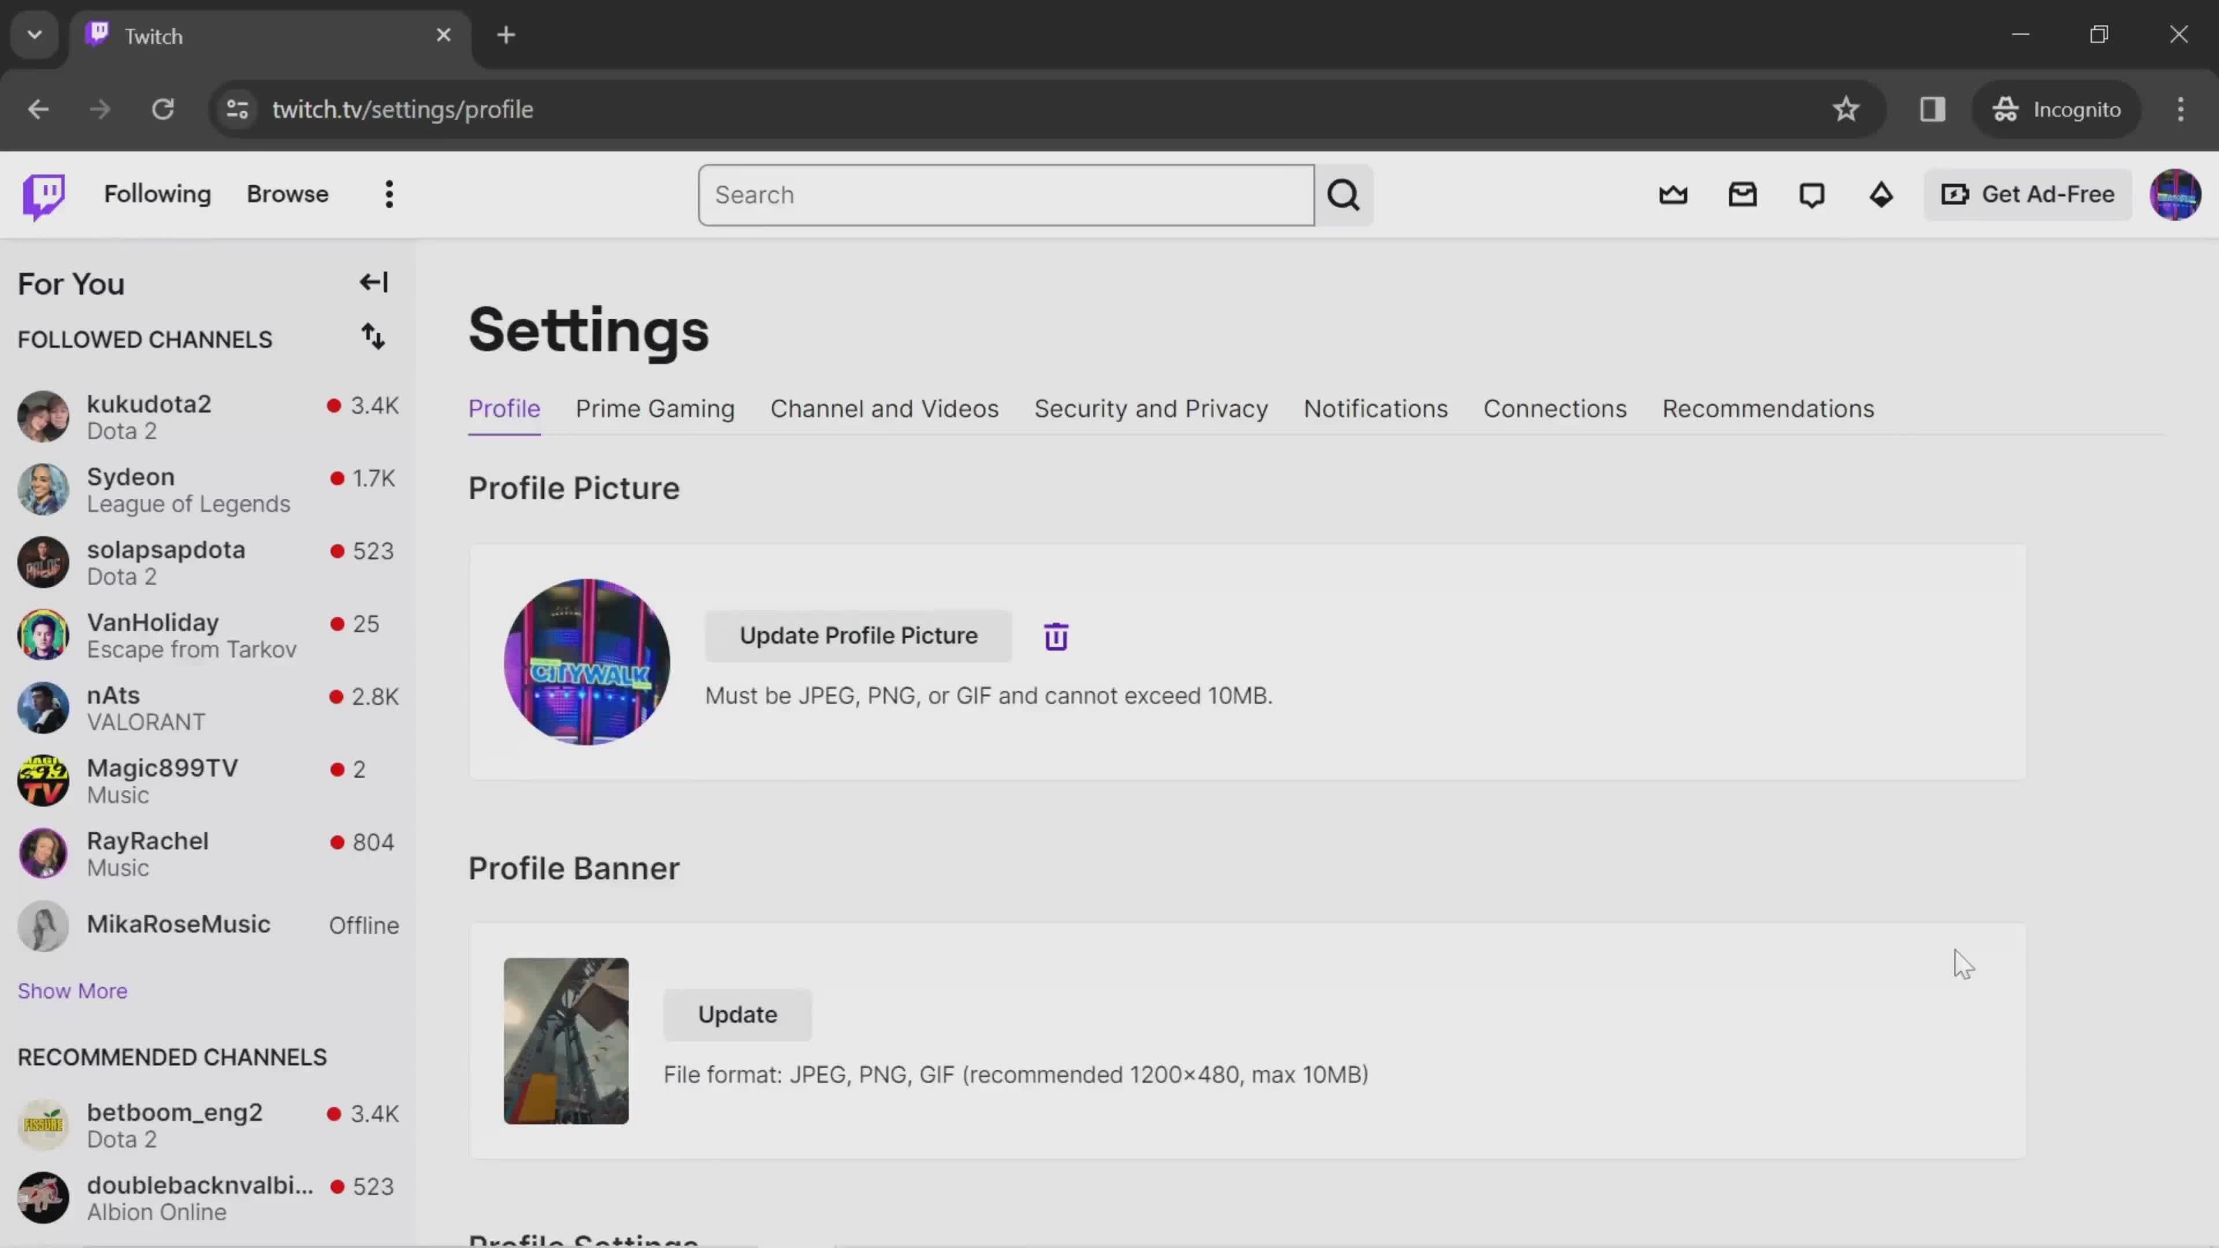
Task: Open Connections settings tab
Action: click(1555, 409)
